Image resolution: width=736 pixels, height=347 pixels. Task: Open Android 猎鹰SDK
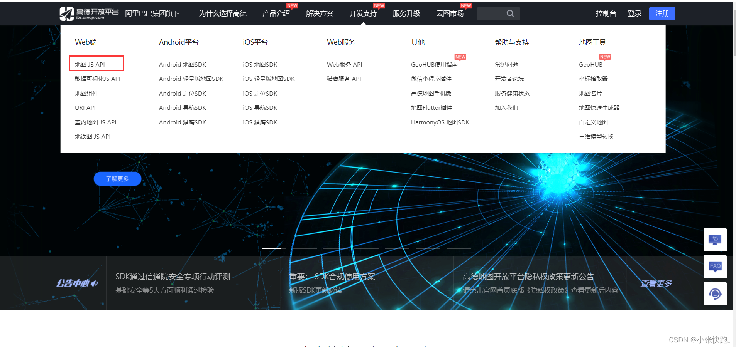[x=183, y=122]
